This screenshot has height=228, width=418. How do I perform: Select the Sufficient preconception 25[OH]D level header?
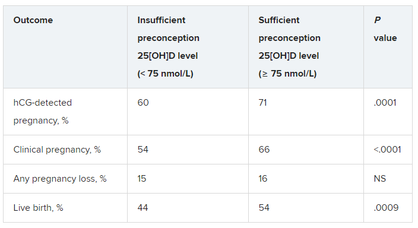pos(289,47)
